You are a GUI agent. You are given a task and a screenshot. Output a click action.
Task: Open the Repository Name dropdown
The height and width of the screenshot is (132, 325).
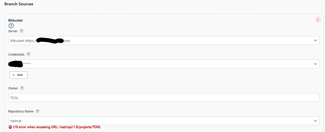(164, 121)
